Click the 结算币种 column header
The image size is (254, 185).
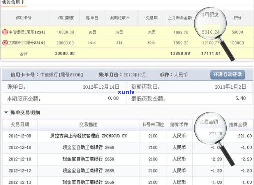point(179,124)
